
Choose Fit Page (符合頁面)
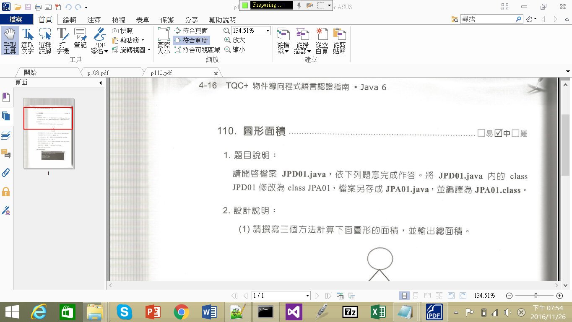(191, 31)
